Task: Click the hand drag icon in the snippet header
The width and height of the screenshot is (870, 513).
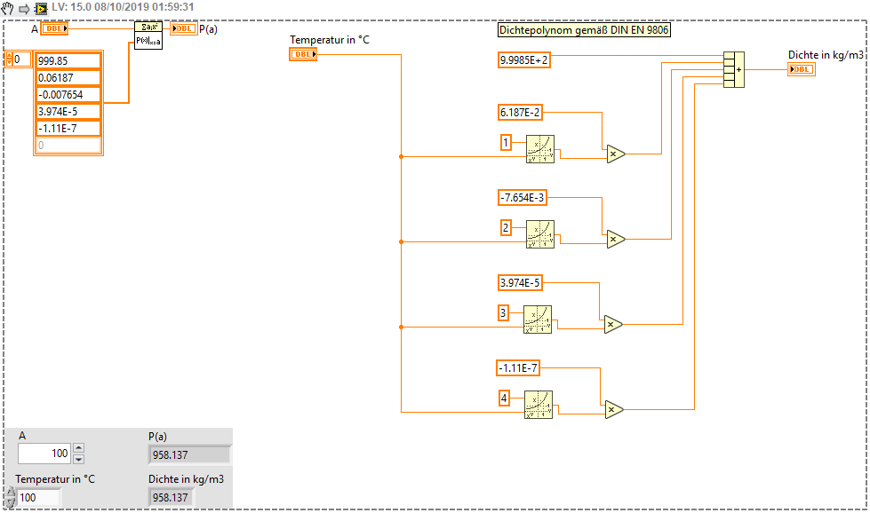Action: (7, 8)
